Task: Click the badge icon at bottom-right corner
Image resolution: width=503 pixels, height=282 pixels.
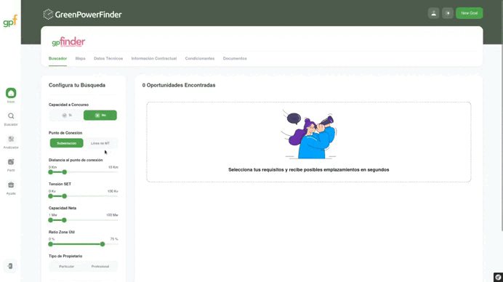Action: pyautogui.click(x=498, y=277)
